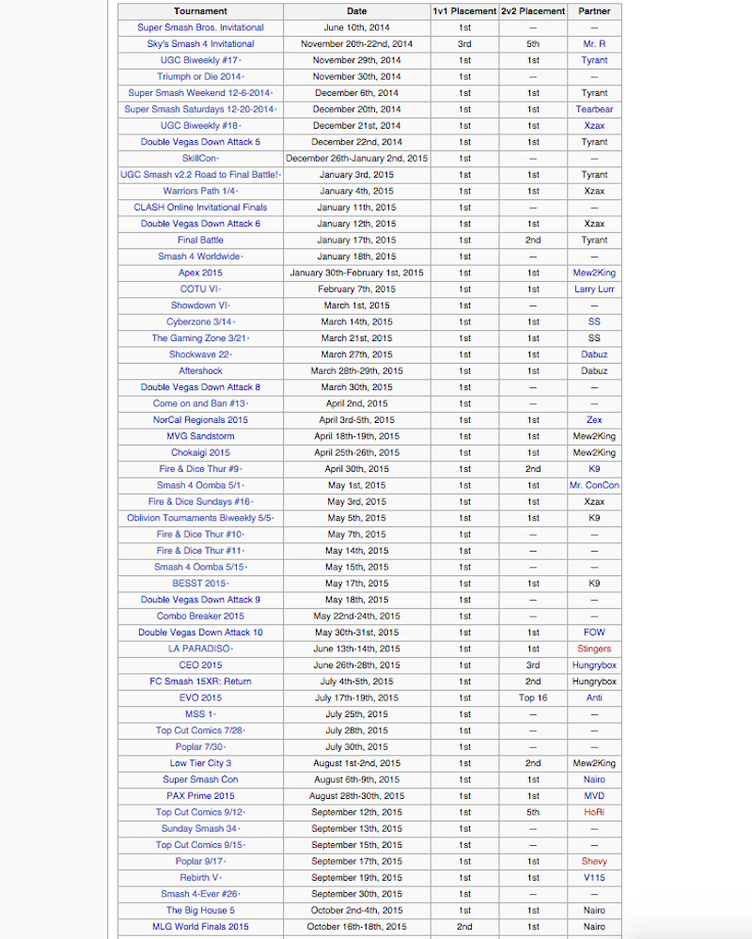This screenshot has width=752, height=939.
Task: Open the LA PARADISO link
Action: coord(199,649)
